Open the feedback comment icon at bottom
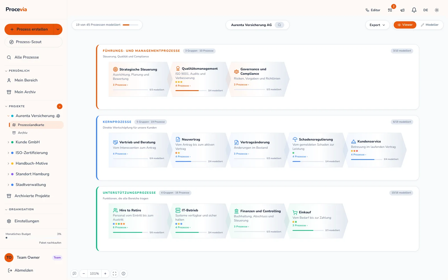448x280 pixels. point(74,274)
